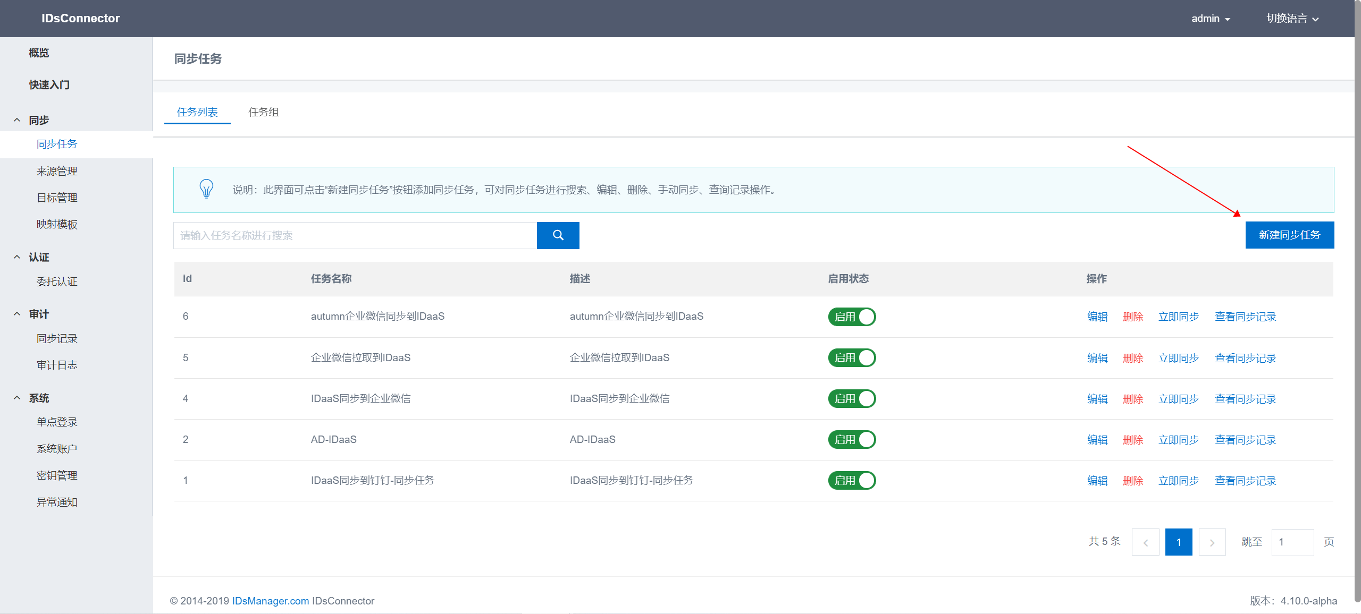Viewport: 1361px width, 614px height.
Task: Open 系统账户 in the sidebar
Action: (x=57, y=449)
